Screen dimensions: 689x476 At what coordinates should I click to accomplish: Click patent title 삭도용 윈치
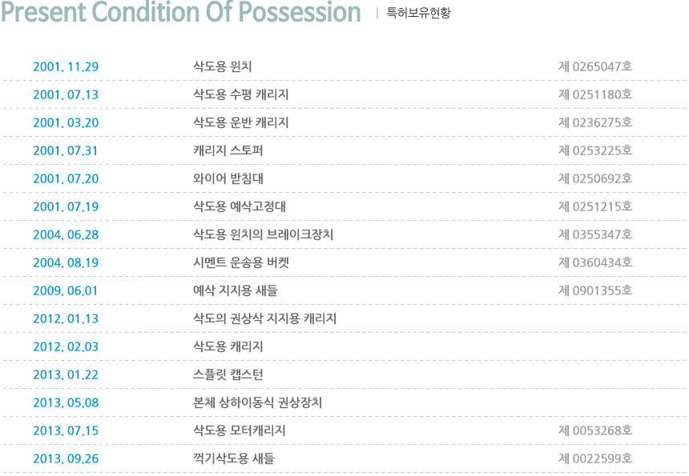[x=223, y=66]
